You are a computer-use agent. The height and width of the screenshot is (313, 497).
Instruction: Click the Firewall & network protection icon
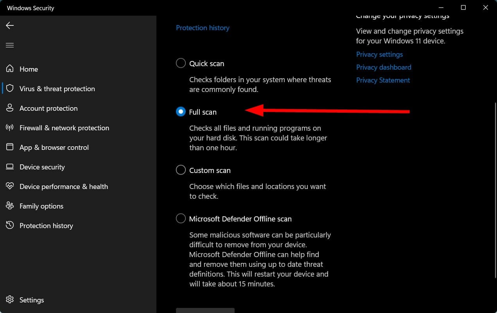(9, 128)
